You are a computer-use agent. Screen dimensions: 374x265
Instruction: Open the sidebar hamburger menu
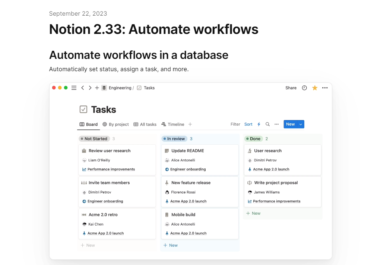[x=74, y=88]
